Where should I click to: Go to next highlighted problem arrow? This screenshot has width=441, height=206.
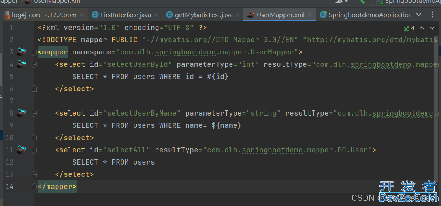(432, 28)
